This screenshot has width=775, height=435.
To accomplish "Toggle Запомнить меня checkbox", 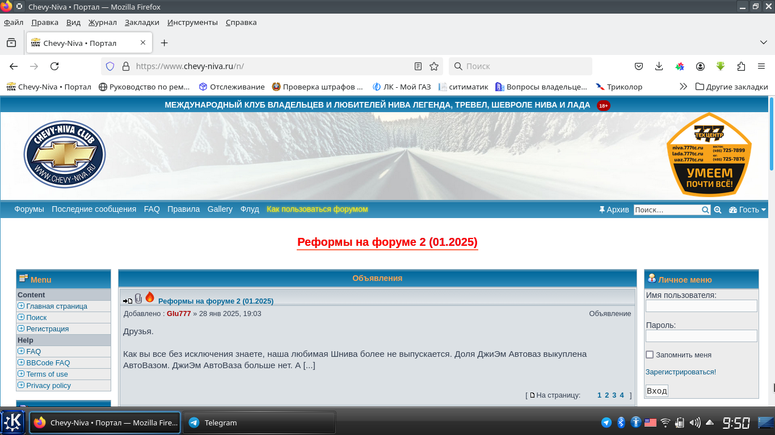I will tap(650, 355).
